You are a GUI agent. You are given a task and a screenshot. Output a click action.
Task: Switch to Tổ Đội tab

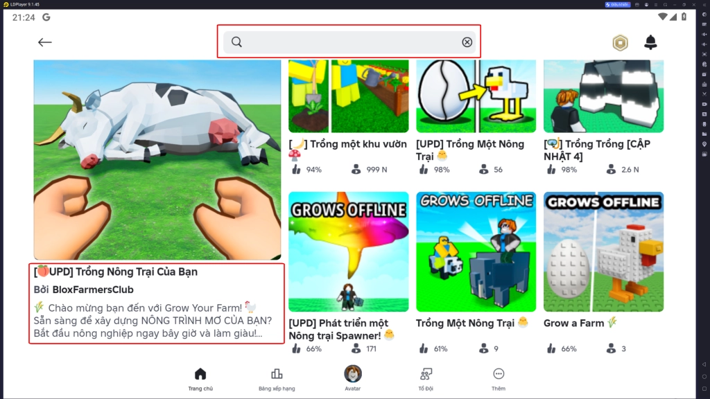click(x=426, y=379)
